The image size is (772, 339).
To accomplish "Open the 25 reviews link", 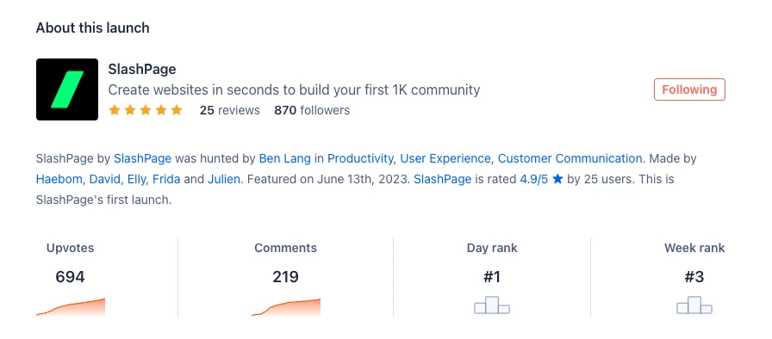I will point(229,110).
